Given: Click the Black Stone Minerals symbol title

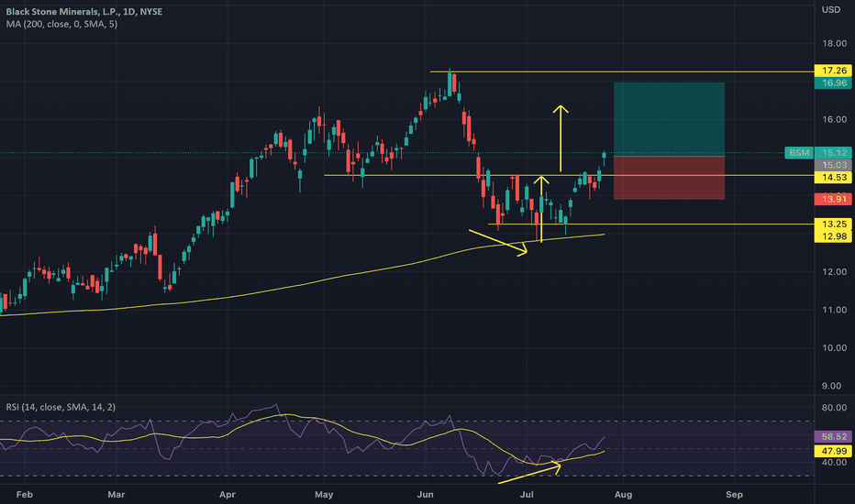Looking at the screenshot, I should (84, 11).
